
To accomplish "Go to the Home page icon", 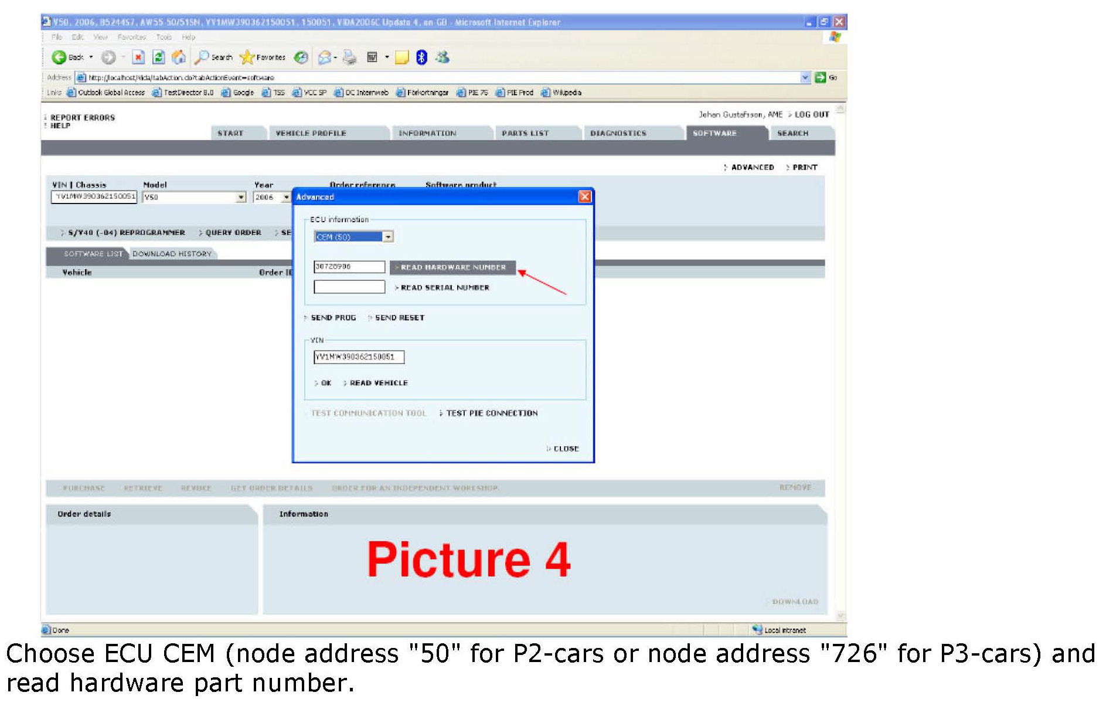I will tap(179, 57).
